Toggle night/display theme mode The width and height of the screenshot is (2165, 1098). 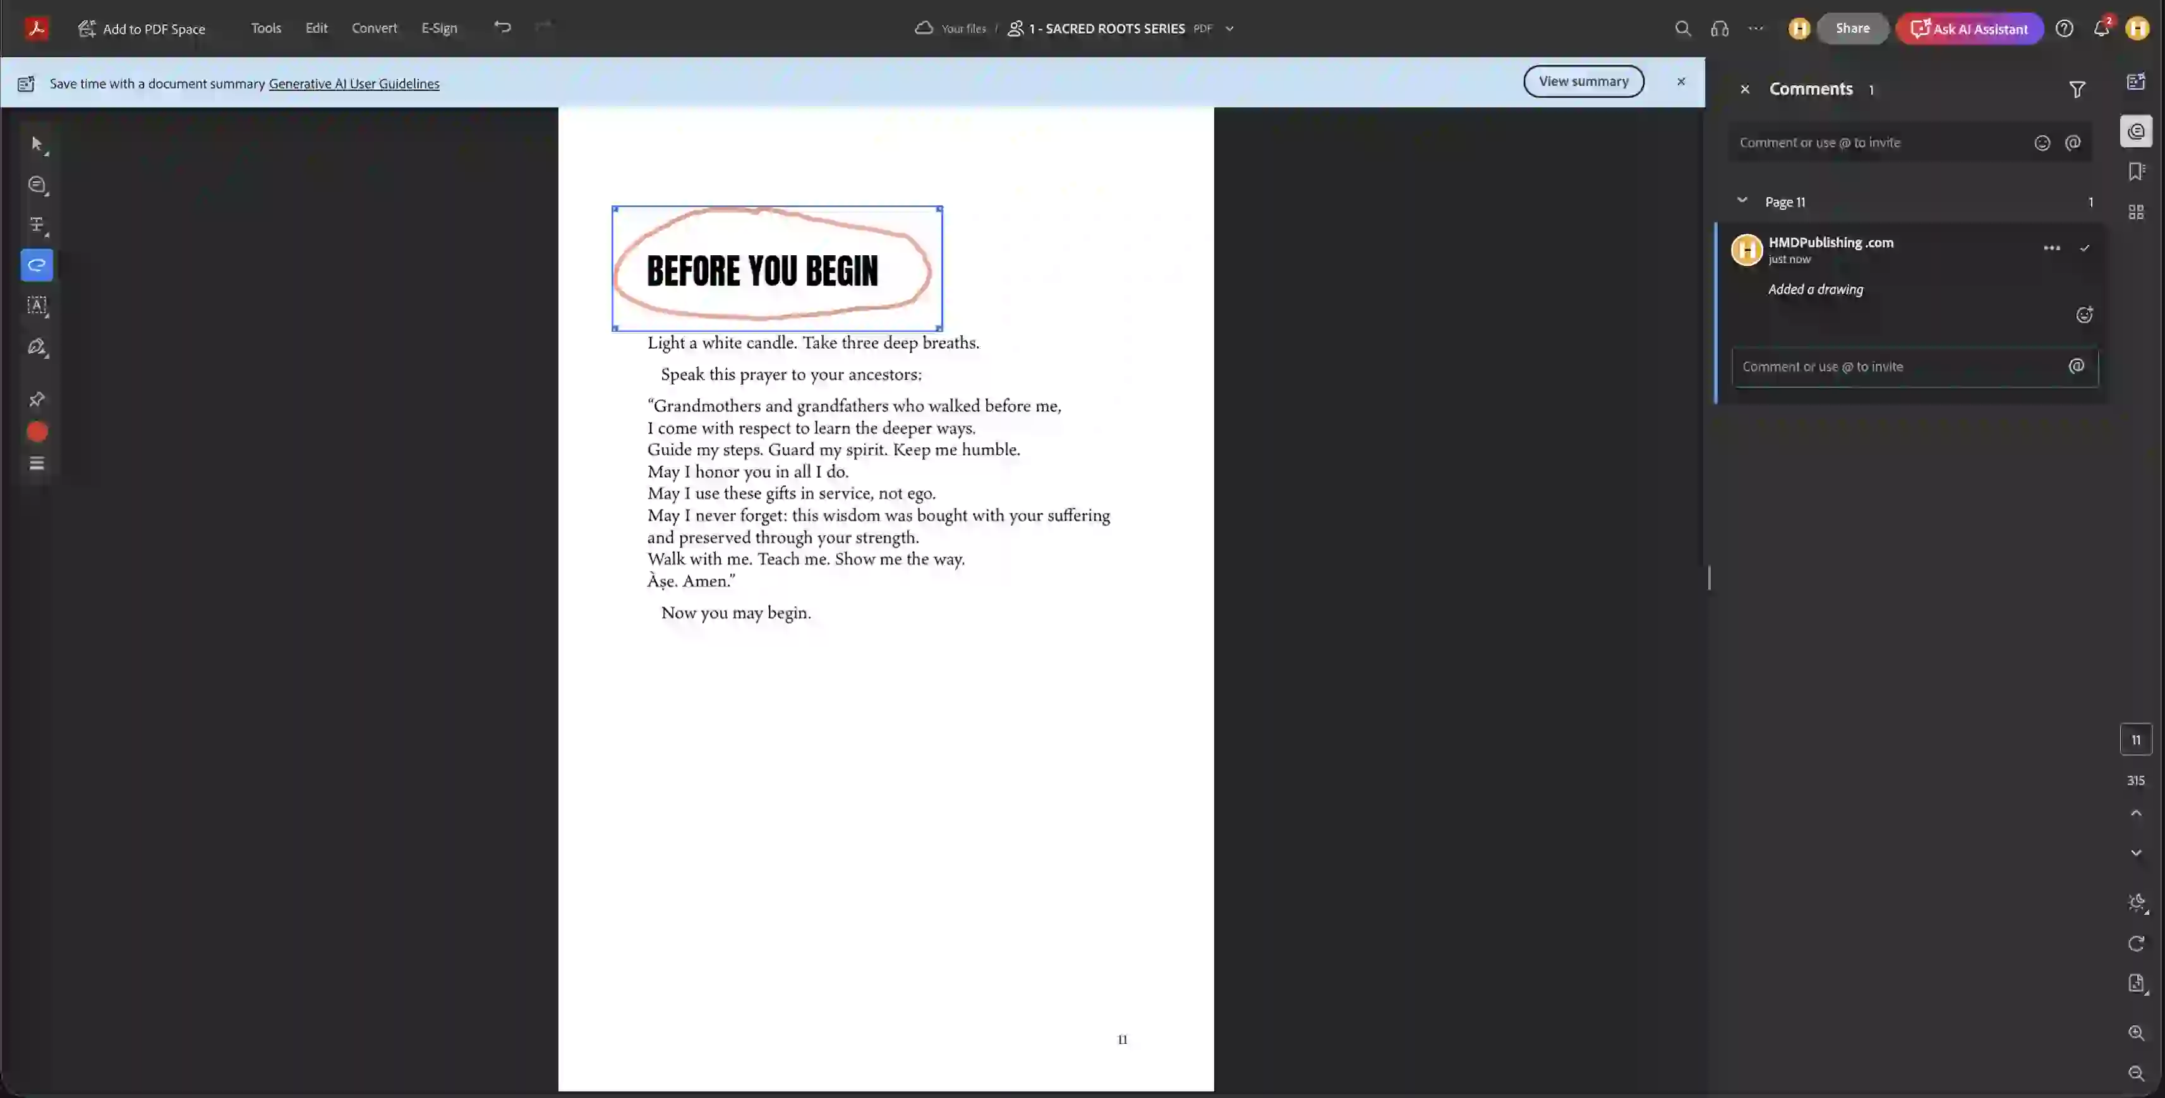pyautogui.click(x=2137, y=904)
